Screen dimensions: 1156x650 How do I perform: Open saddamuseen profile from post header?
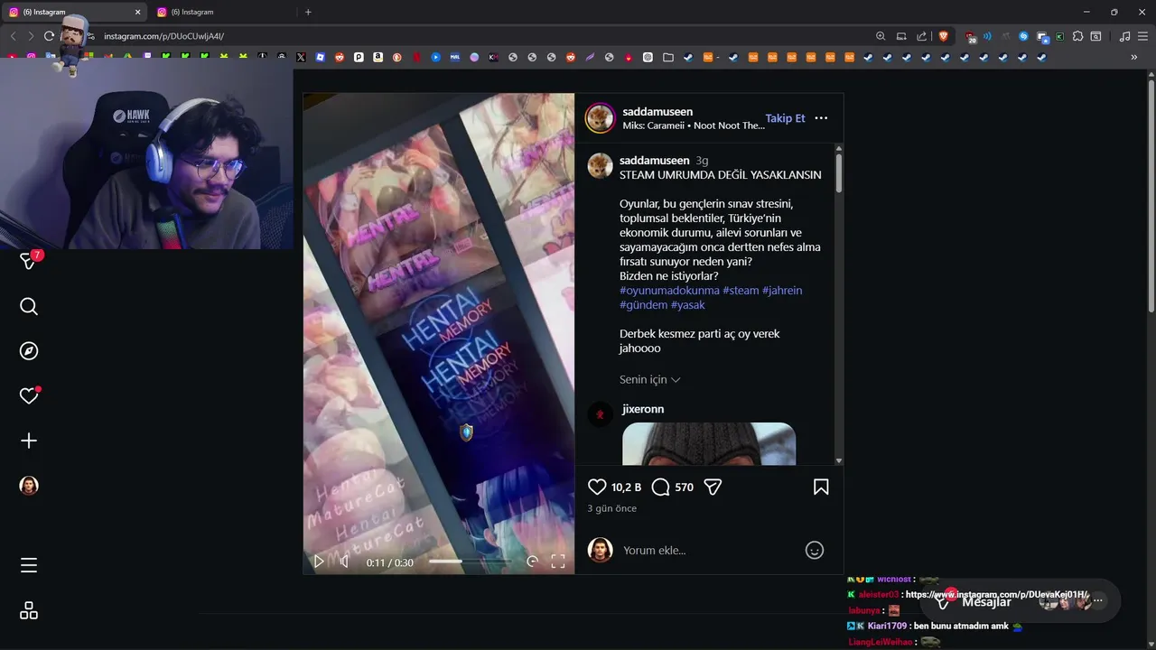point(657,112)
